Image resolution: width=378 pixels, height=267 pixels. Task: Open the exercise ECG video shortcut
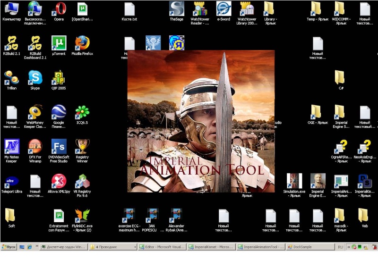coord(129,220)
